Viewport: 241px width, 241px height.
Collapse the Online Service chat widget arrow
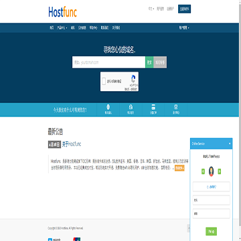[230, 144]
